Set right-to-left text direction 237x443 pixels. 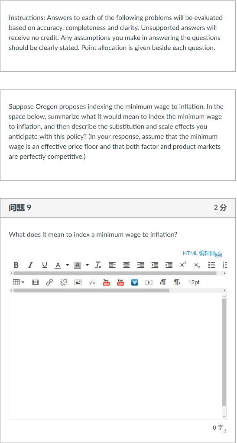point(177,282)
